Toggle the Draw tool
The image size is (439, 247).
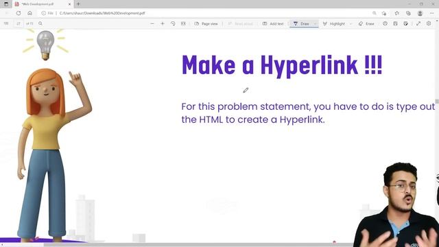coord(301,24)
